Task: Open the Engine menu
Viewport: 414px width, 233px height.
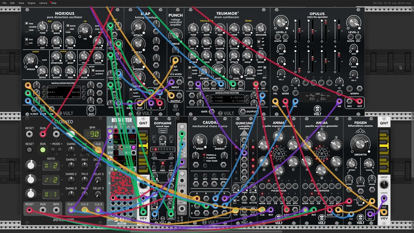Action: 32,3
